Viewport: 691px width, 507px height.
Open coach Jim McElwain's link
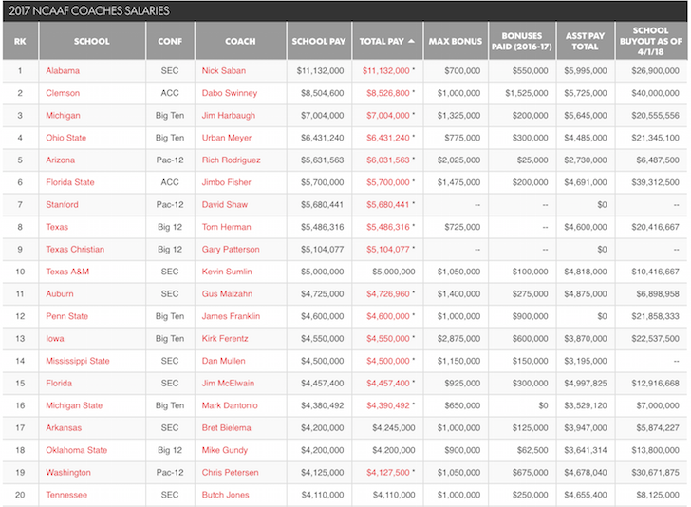click(x=228, y=384)
